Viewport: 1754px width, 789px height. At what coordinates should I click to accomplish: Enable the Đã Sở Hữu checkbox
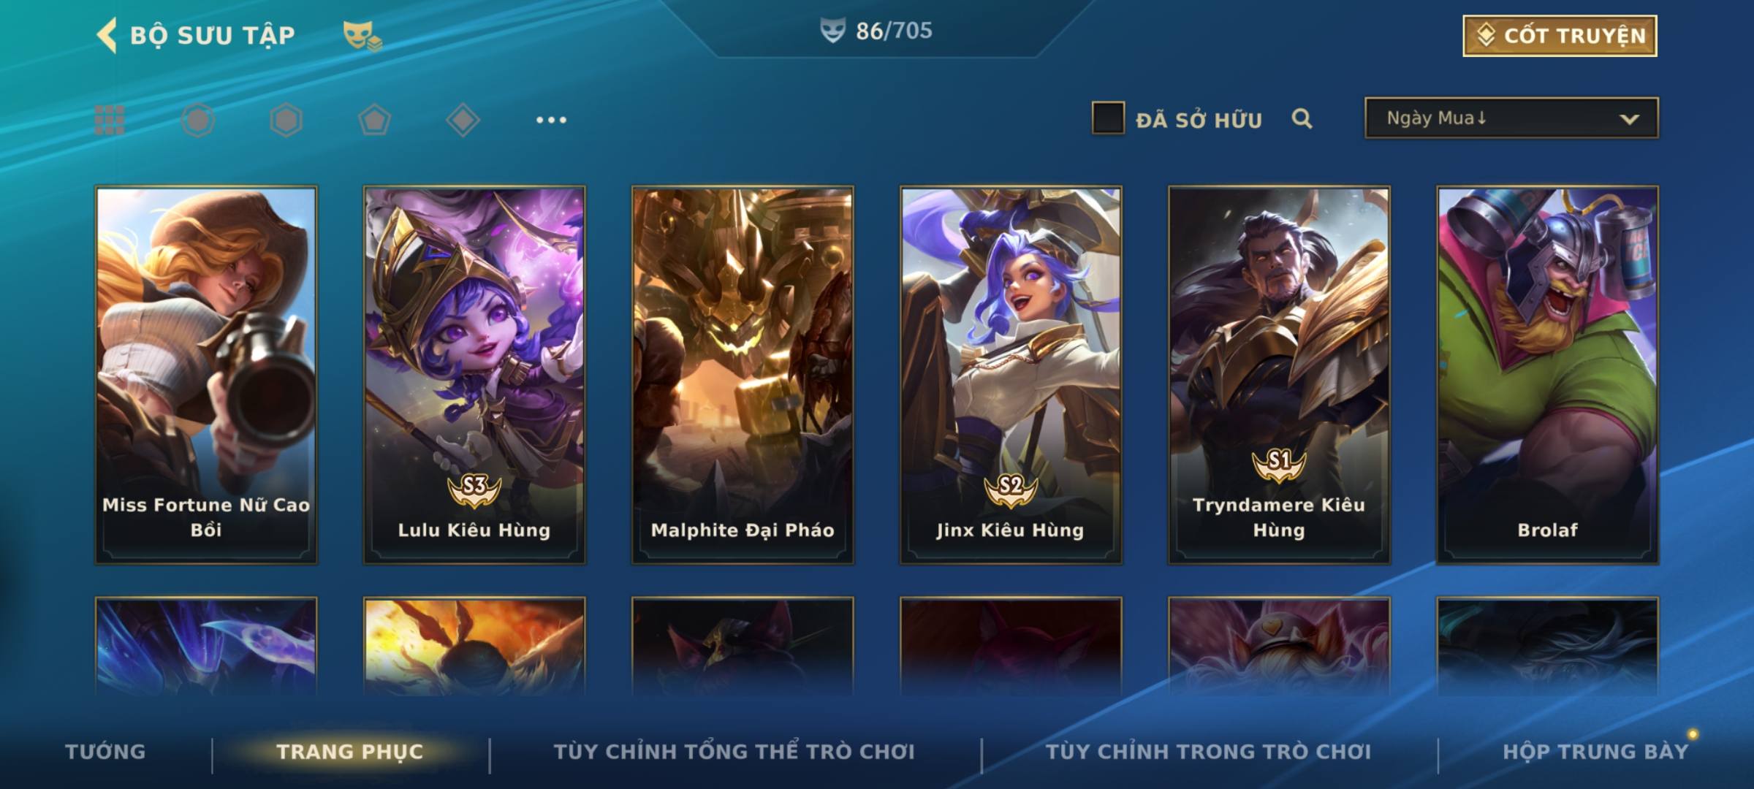1108,118
